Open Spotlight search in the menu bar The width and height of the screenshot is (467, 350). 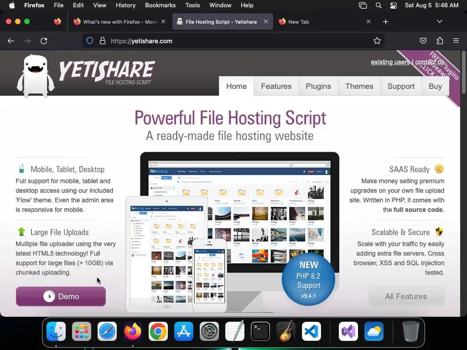pos(378,5)
